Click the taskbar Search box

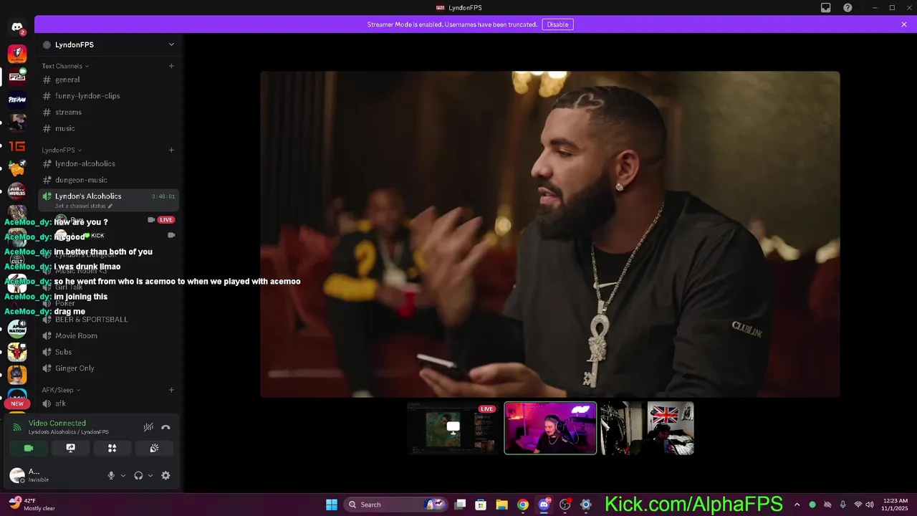(x=396, y=505)
